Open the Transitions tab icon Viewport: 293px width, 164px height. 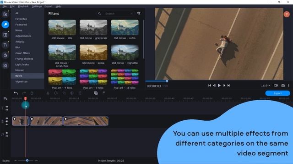5,35
